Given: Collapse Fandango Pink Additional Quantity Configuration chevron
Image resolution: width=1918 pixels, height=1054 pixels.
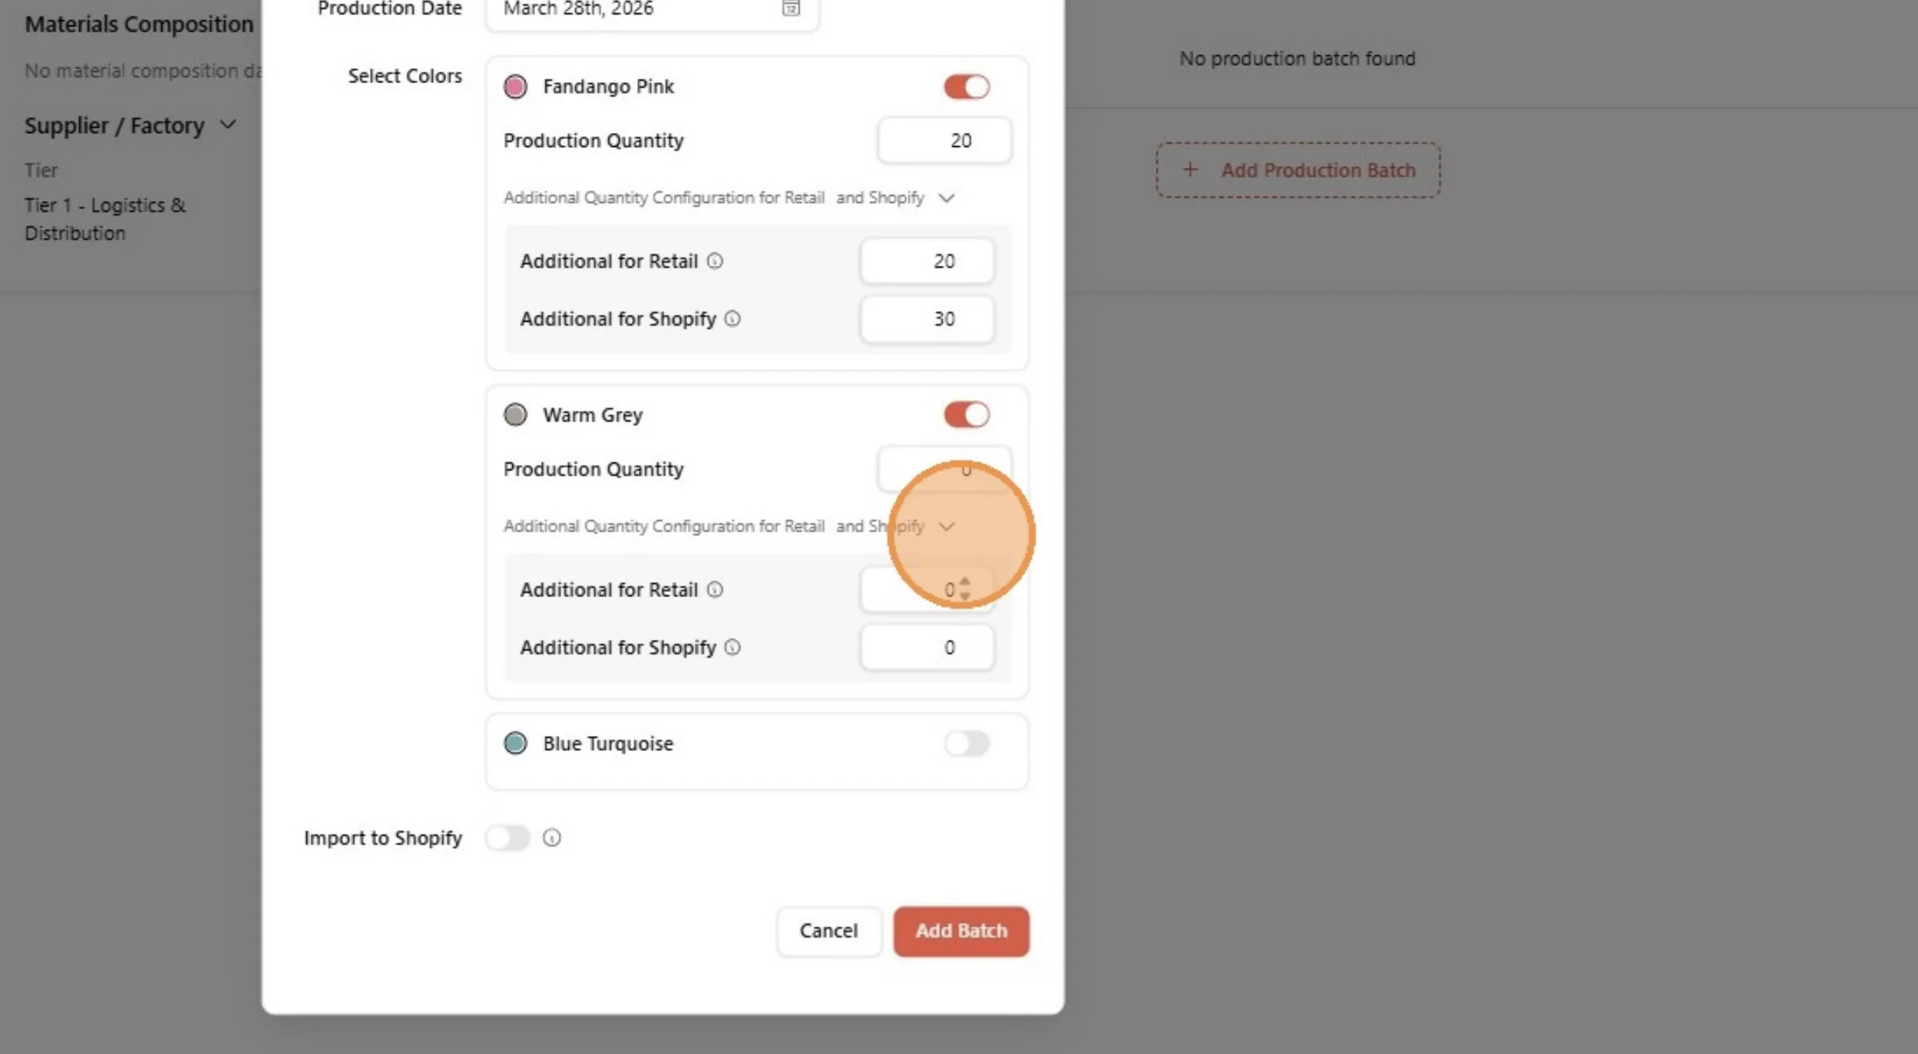Looking at the screenshot, I should (x=947, y=197).
